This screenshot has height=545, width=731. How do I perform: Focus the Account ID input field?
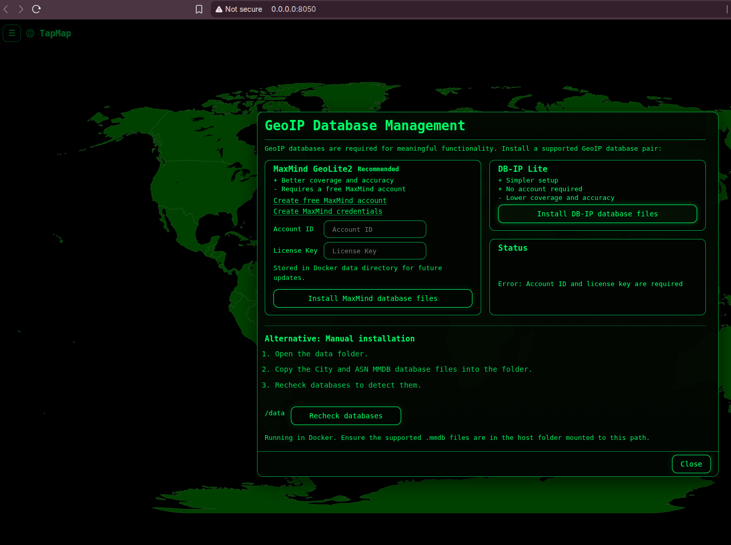tap(375, 229)
